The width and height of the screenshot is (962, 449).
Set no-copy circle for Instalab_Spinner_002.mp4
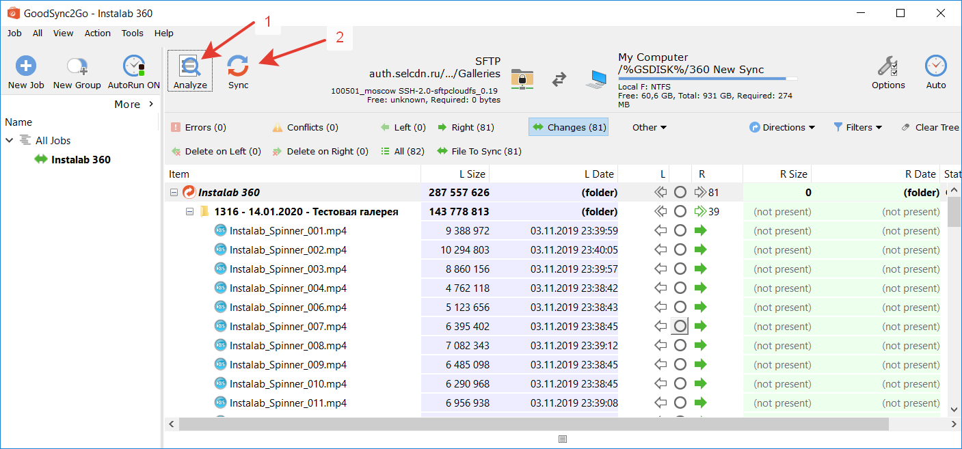(x=680, y=250)
